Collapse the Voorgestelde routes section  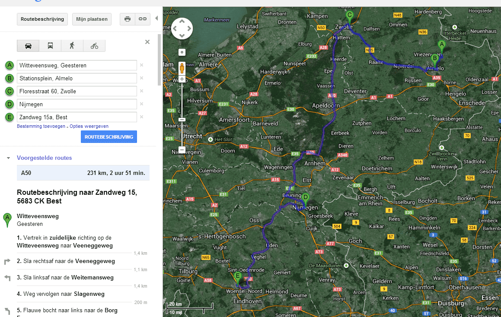(8, 158)
